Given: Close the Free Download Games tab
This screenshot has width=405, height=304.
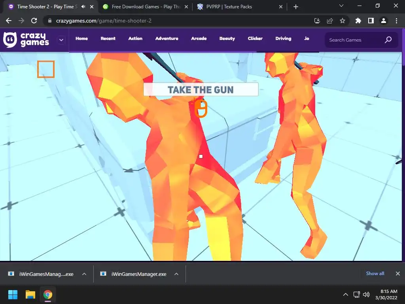Looking at the screenshot, I should tap(186, 7).
